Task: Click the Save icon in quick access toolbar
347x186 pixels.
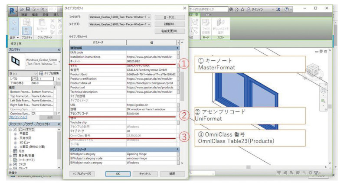Action: pos(28,9)
